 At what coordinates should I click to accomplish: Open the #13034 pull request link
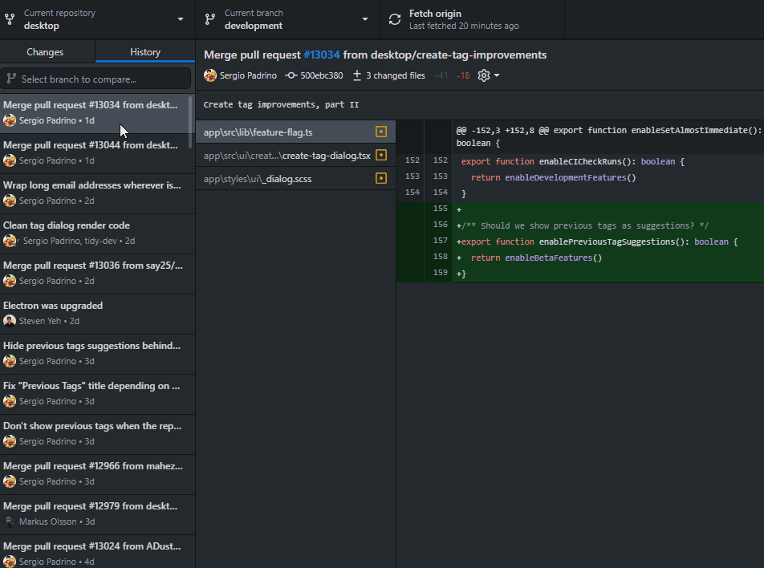point(322,55)
